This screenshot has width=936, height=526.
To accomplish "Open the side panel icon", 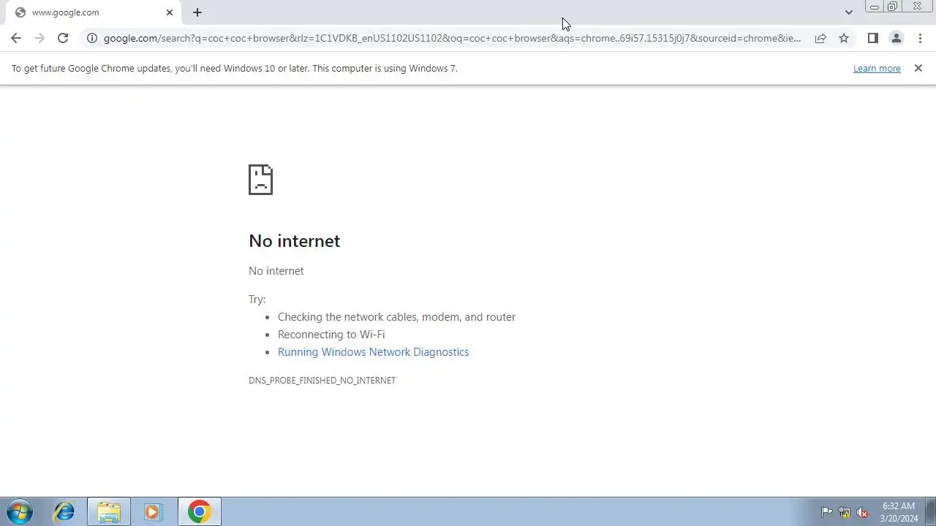I will tap(873, 38).
